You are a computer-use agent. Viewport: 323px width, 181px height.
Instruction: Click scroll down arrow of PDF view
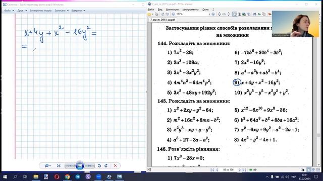click(318, 165)
